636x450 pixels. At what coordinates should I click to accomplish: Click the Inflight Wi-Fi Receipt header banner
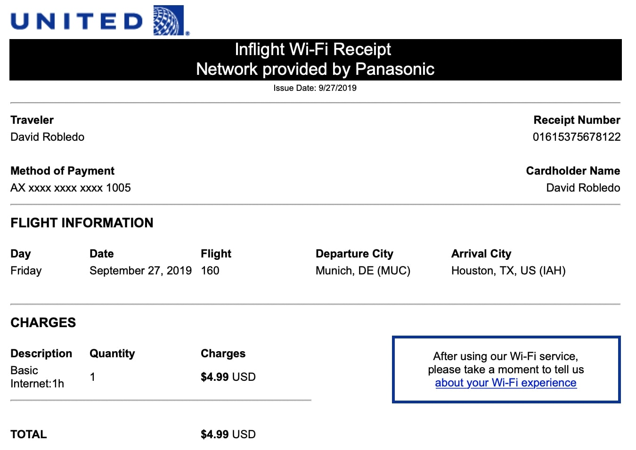[315, 60]
